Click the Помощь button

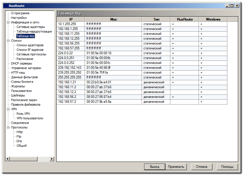(x=227, y=167)
